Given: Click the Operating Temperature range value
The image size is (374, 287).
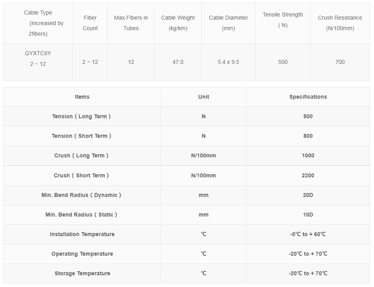Looking at the screenshot, I should [x=308, y=254].
